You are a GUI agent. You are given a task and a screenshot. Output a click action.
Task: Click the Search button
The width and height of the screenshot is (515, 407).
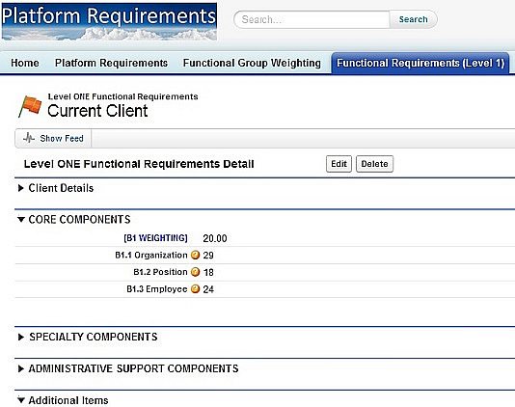413,19
